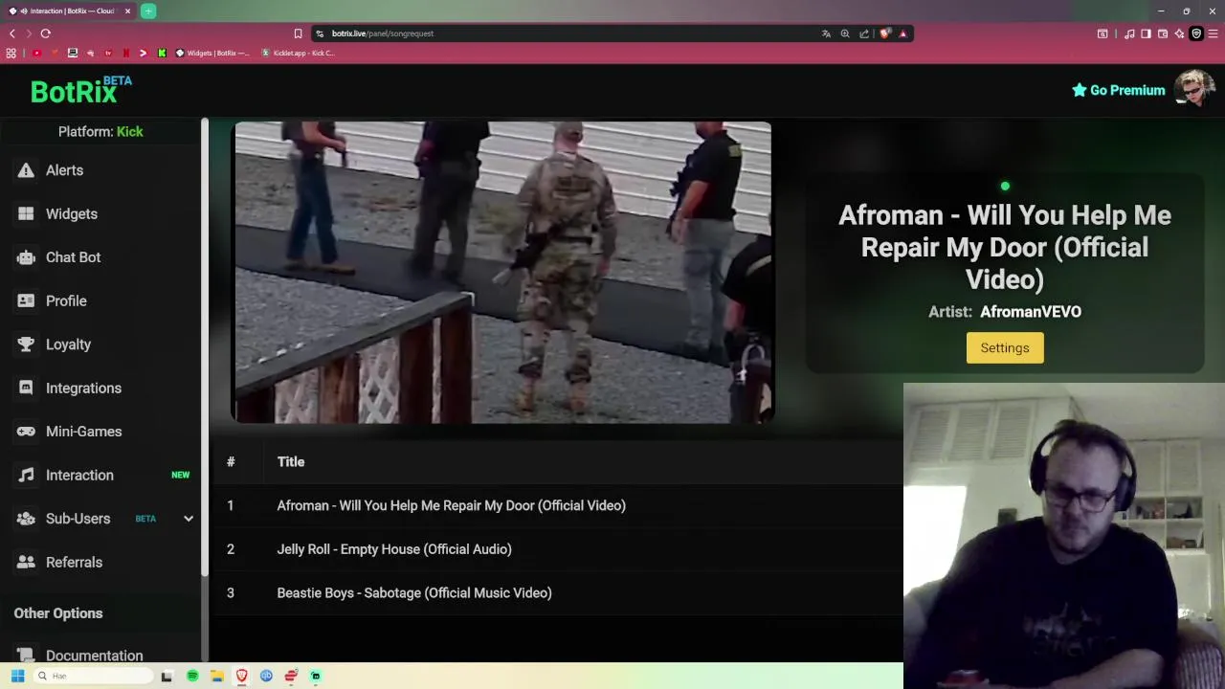The width and height of the screenshot is (1225, 689).
Task: Click the "Title" column header
Action: pyautogui.click(x=291, y=462)
